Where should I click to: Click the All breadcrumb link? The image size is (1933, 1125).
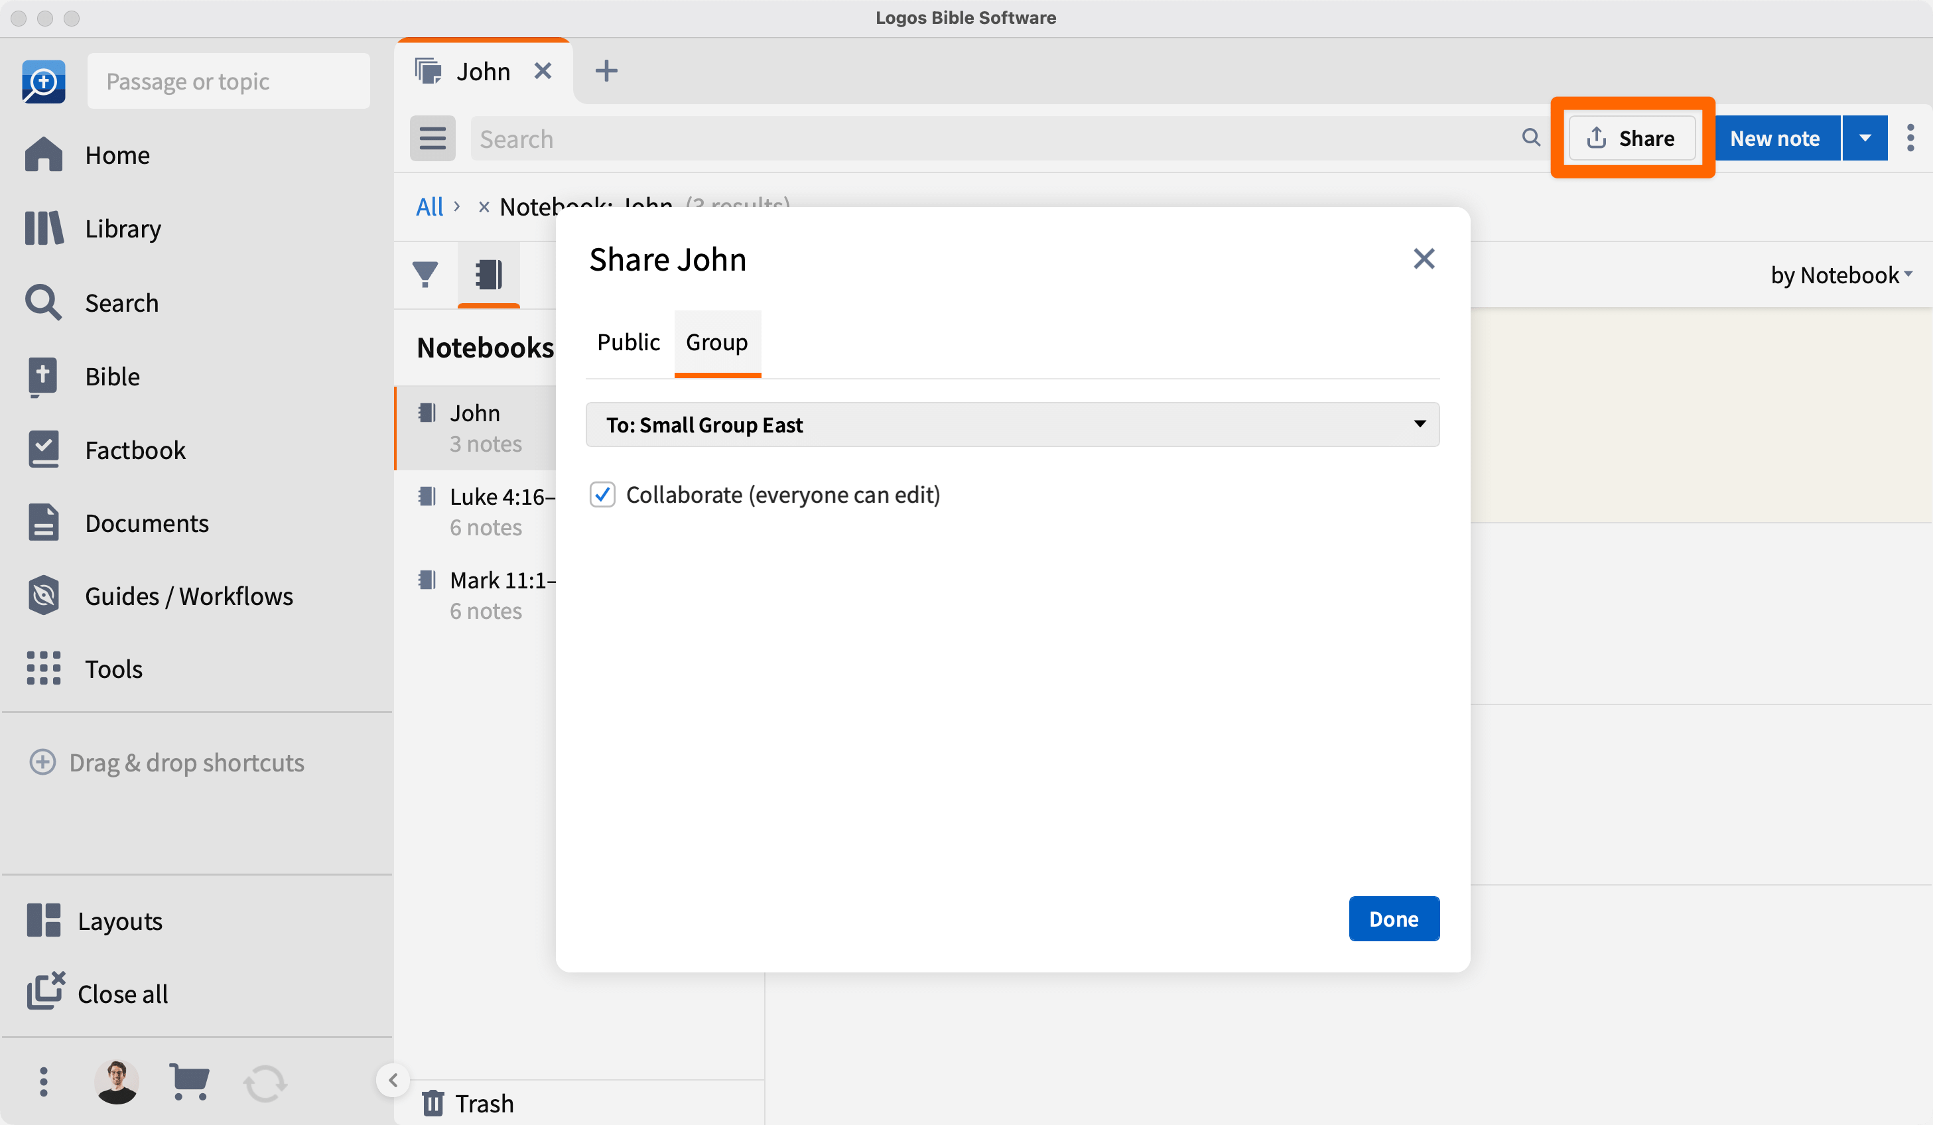pyautogui.click(x=430, y=207)
